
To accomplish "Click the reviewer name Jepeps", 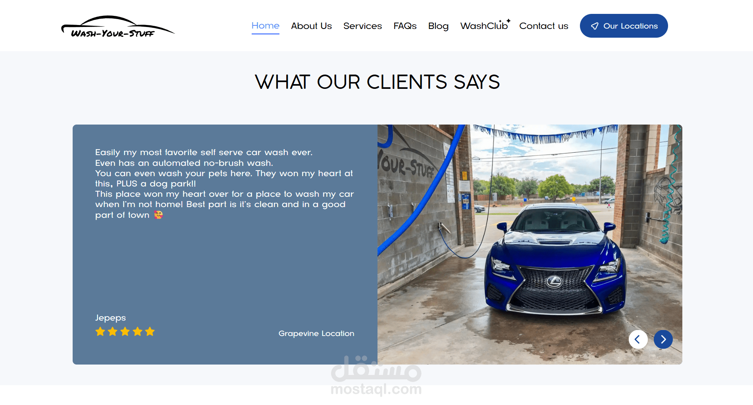I will pos(110,318).
